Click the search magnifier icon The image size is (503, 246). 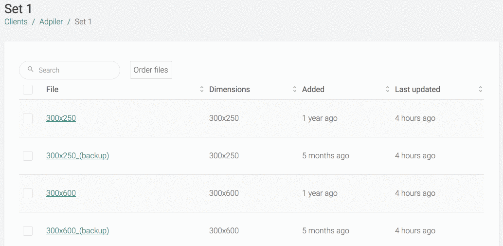pos(31,69)
